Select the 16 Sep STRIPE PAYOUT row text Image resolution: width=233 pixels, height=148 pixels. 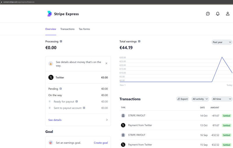137,135
